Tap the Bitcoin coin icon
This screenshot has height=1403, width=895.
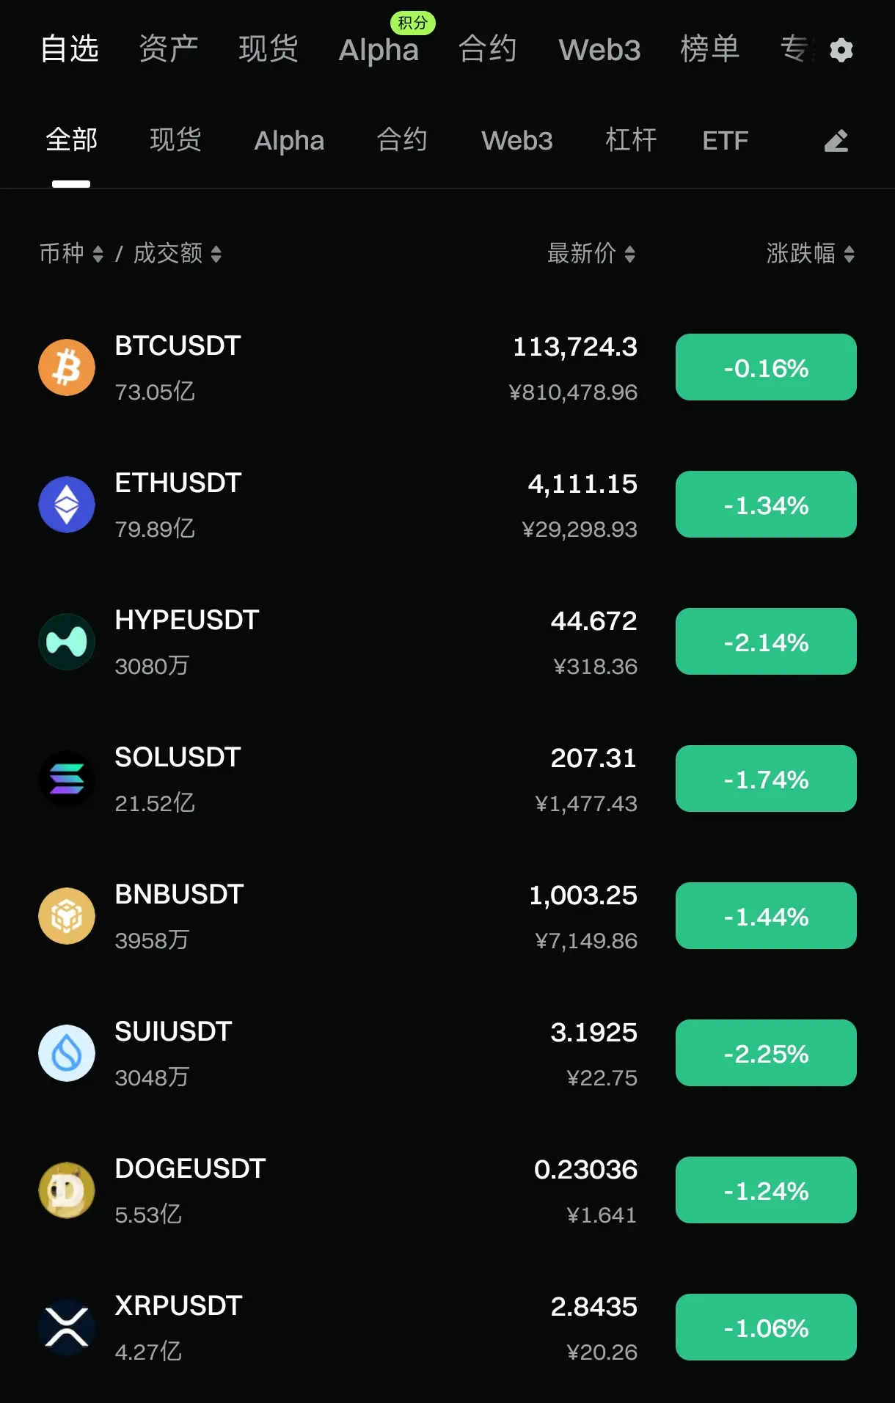tap(67, 367)
